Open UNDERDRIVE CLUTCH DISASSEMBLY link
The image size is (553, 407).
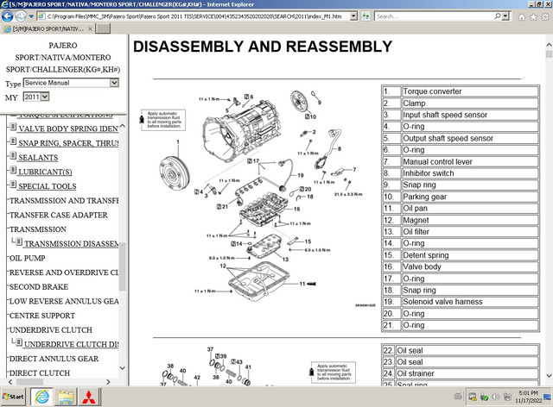[71, 345]
